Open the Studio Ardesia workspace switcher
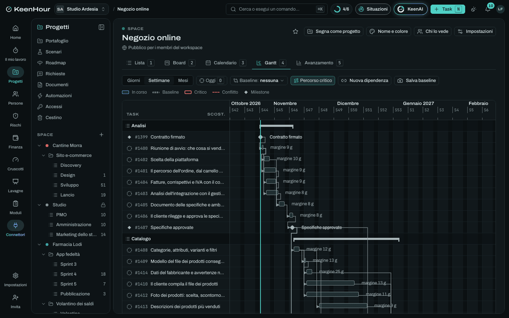This screenshot has width=509, height=318. click(82, 9)
